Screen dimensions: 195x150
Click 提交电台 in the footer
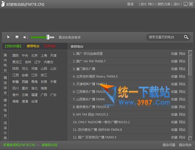coord(185,145)
